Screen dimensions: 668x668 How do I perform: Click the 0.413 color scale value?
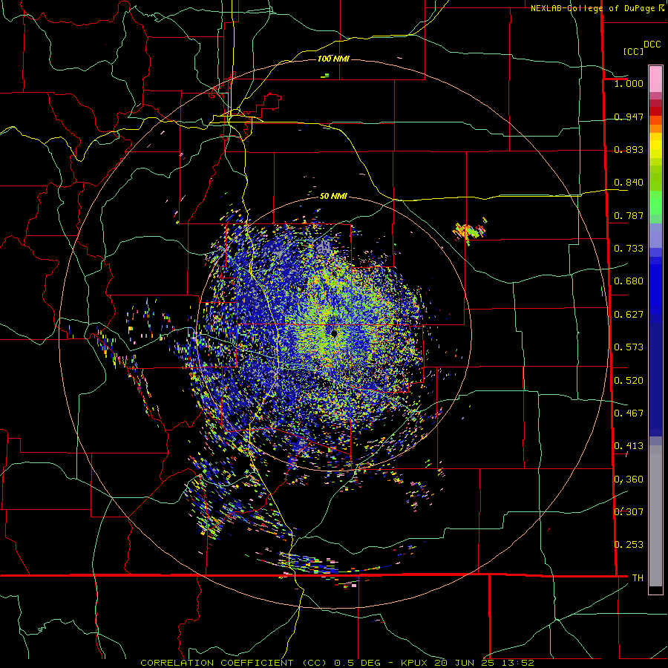629,446
